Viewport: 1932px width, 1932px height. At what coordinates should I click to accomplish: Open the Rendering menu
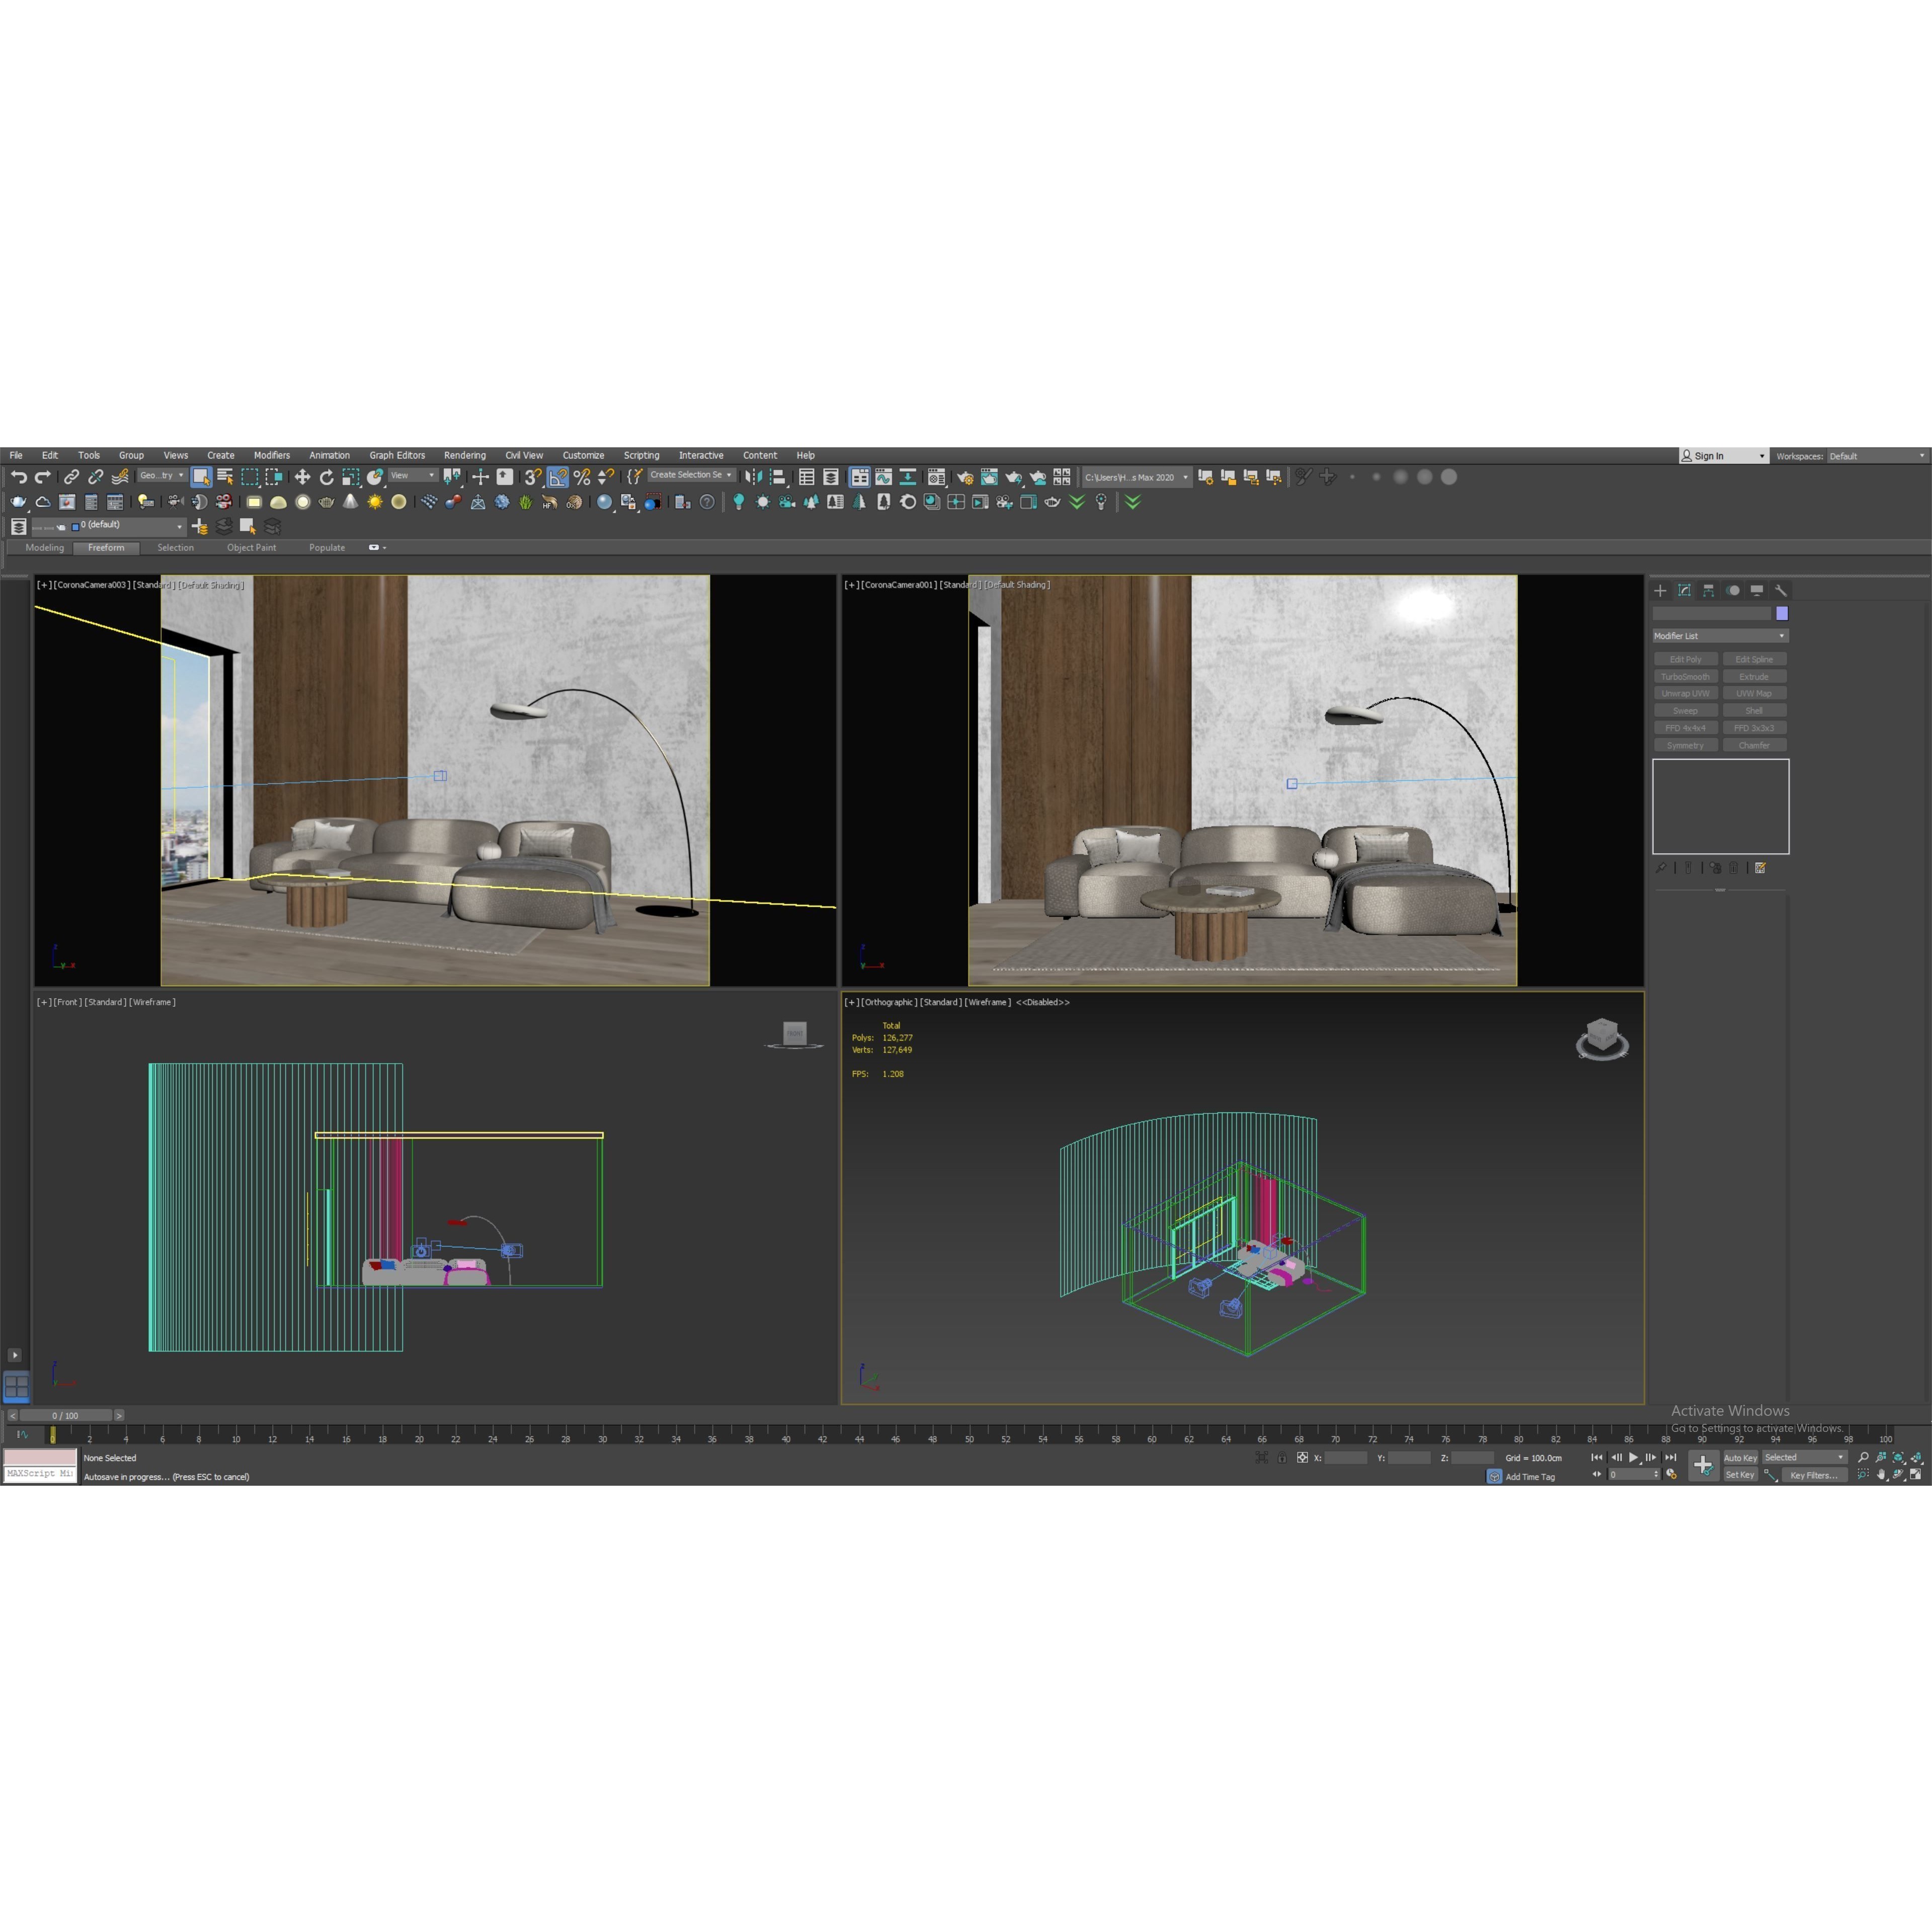click(464, 455)
